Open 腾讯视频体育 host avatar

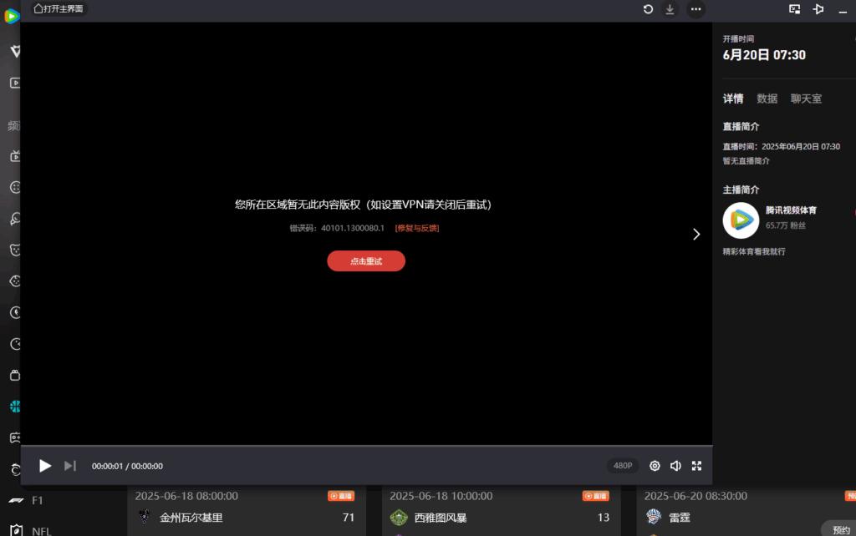pos(740,220)
